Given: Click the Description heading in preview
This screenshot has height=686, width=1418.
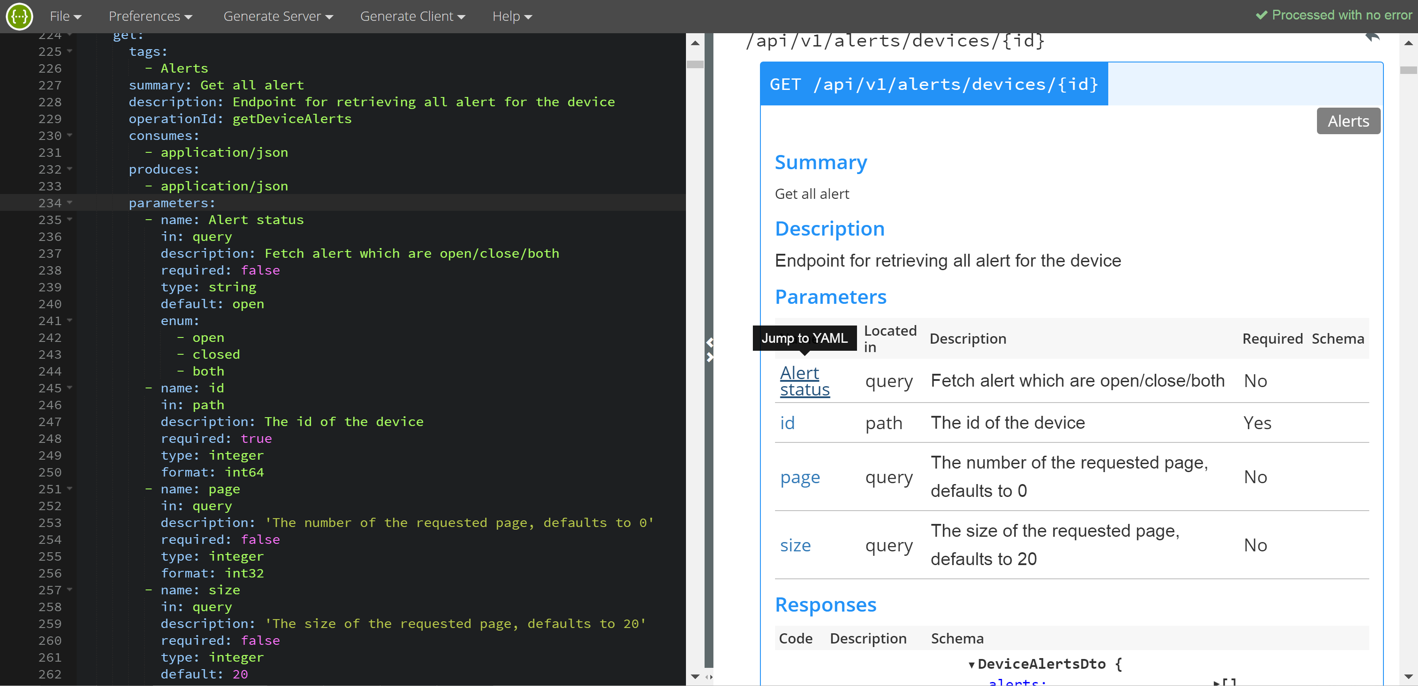Looking at the screenshot, I should 829,229.
